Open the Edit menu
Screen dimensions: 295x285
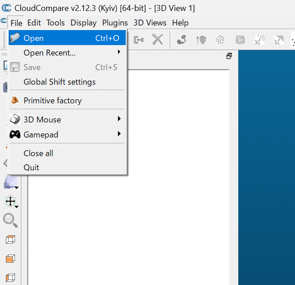34,23
